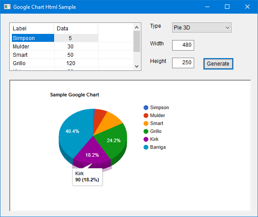Image resolution: width=258 pixels, height=217 pixels.
Task: Click the orange Smart legend dot
Action: point(146,123)
